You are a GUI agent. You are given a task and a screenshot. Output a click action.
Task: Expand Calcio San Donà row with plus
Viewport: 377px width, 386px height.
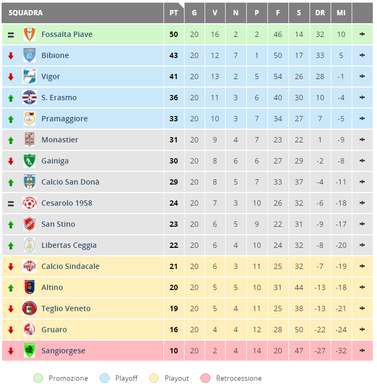[x=362, y=182]
